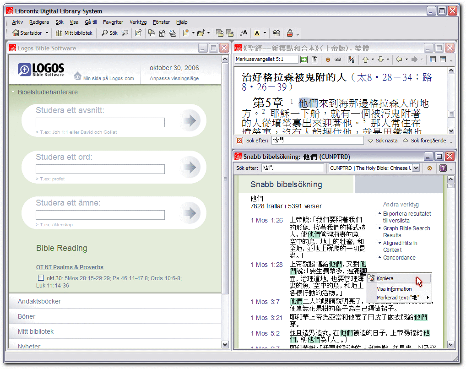Open the down-arrow navigation dropdown in Bible window

coord(388,60)
